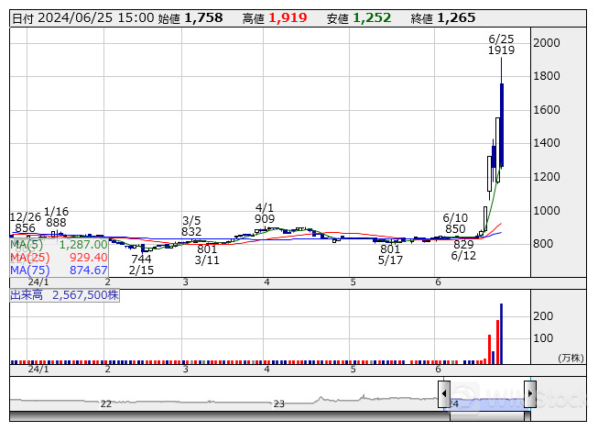Image resolution: width=598 pixels, height=431 pixels.
Task: Click the large blue 6/25 candlestick body
Action: [502, 125]
